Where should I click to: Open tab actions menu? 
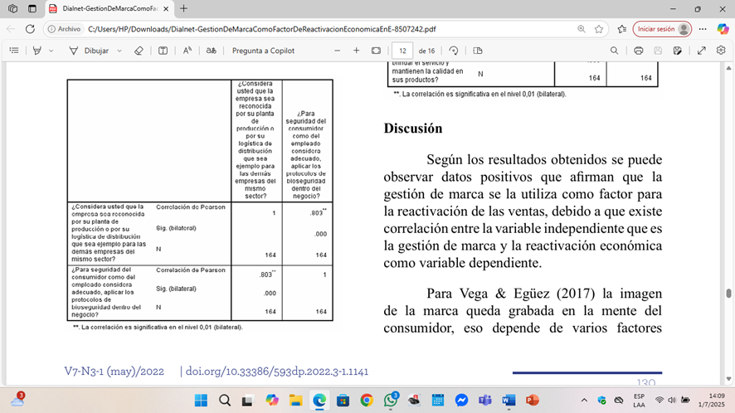[32, 8]
